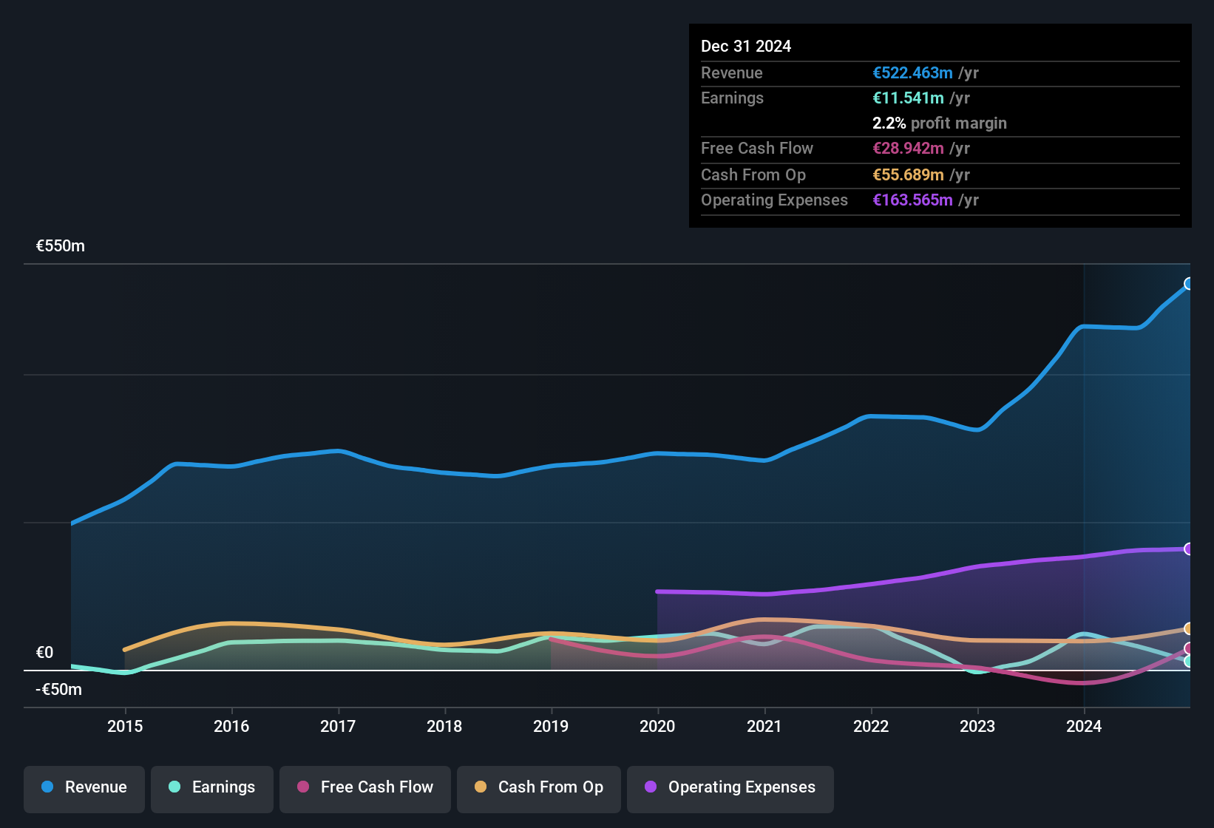Toggle the Revenue series via its legend button
This screenshot has height=828, width=1214.
(x=84, y=789)
